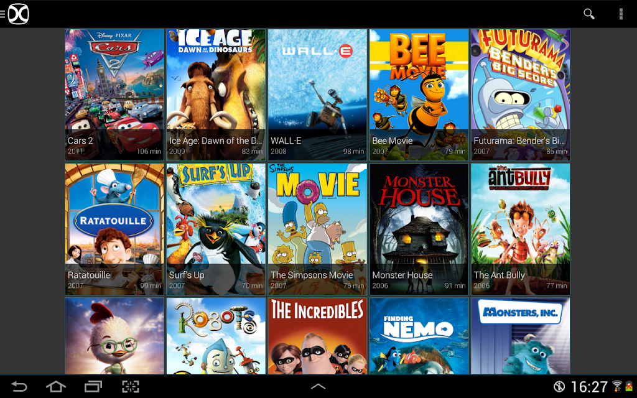Select the 'WALL·E' title caption

click(x=286, y=141)
